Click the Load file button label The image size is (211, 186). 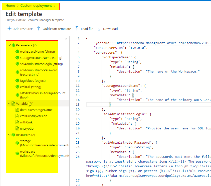(x=87, y=29)
